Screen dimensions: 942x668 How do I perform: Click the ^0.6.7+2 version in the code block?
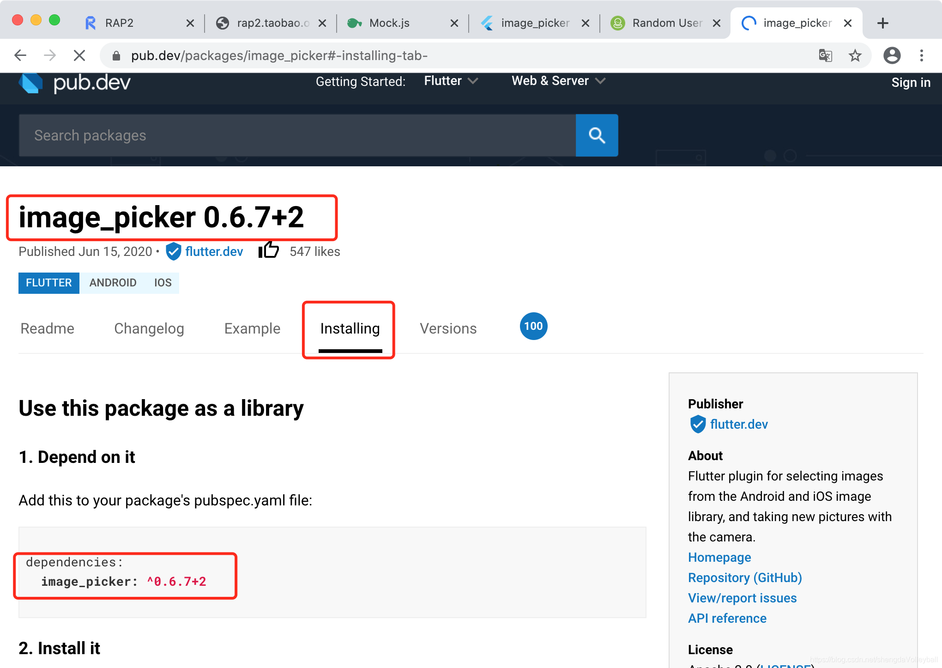coord(176,581)
